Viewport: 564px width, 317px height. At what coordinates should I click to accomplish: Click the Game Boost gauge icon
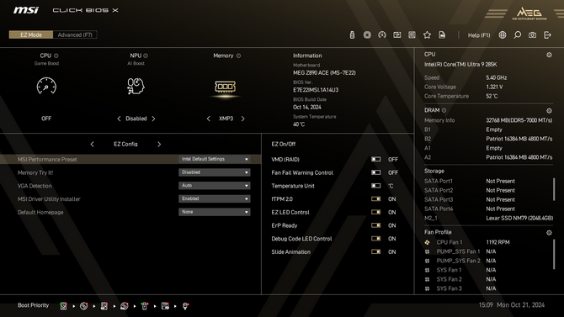click(46, 86)
